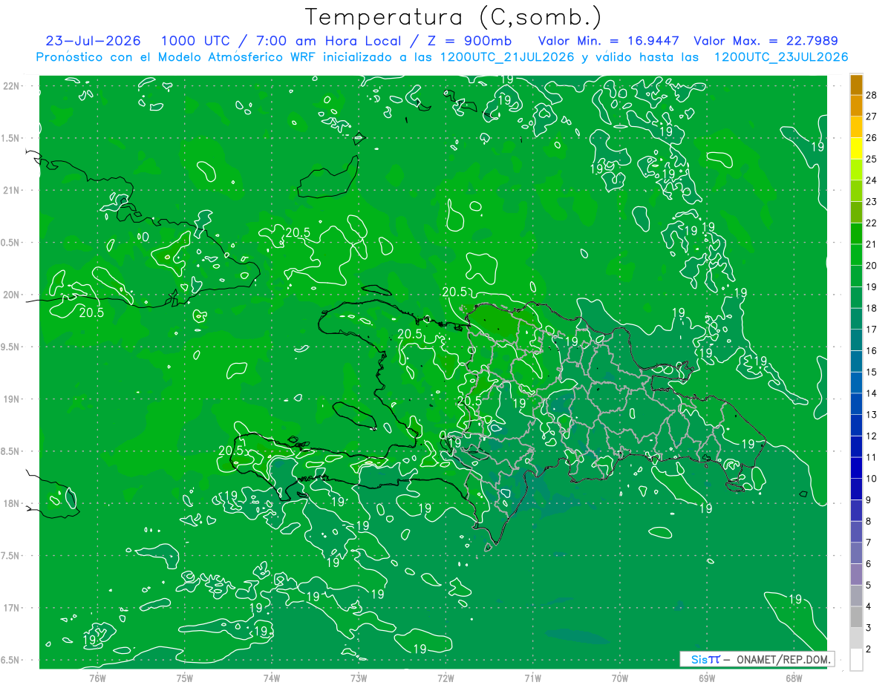Click the color bar label "12"
Viewport: 891px width, 688px height.
872,436
